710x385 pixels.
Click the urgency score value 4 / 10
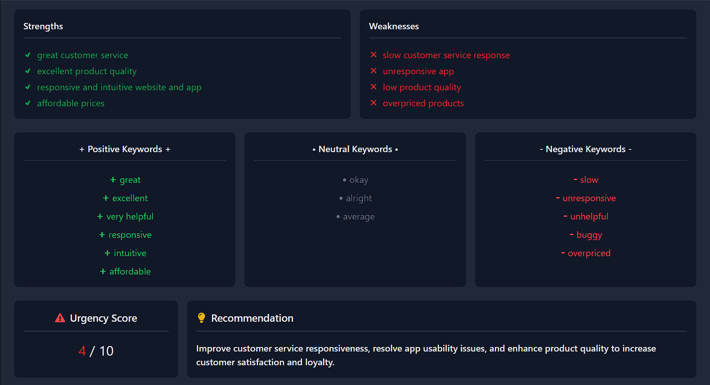96,351
